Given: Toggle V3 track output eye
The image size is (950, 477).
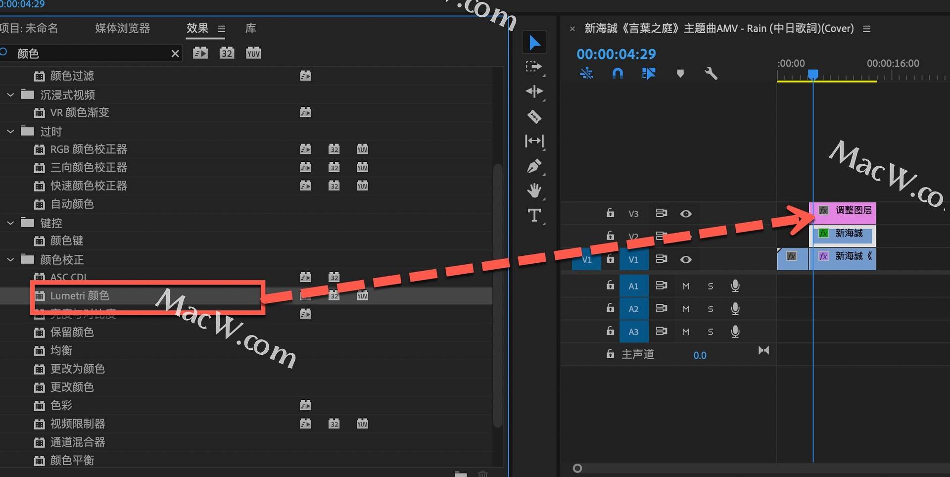Looking at the screenshot, I should point(686,214).
